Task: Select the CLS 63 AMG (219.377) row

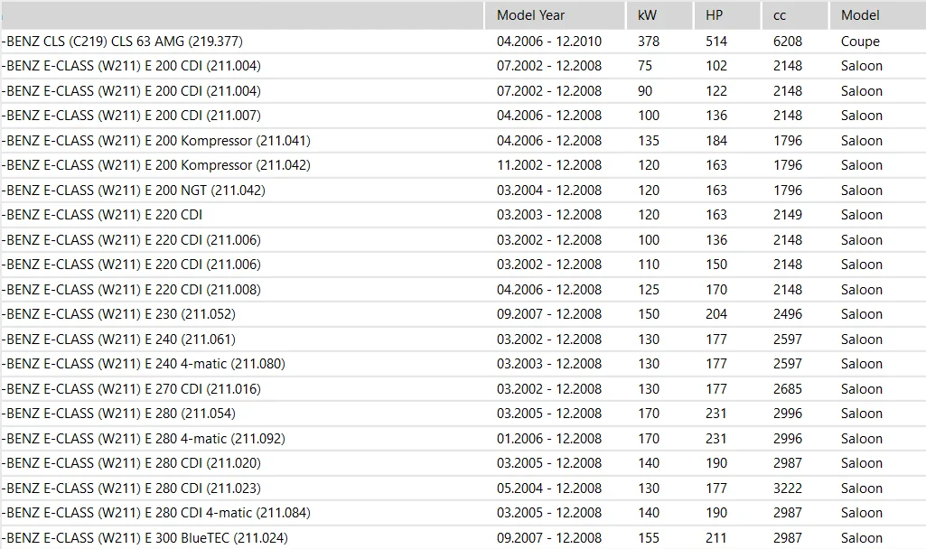Action: pos(463,42)
